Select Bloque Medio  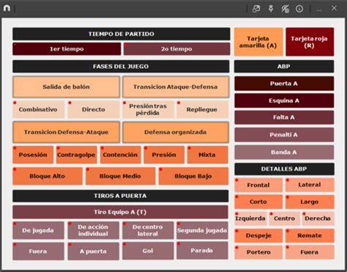pos(120,176)
